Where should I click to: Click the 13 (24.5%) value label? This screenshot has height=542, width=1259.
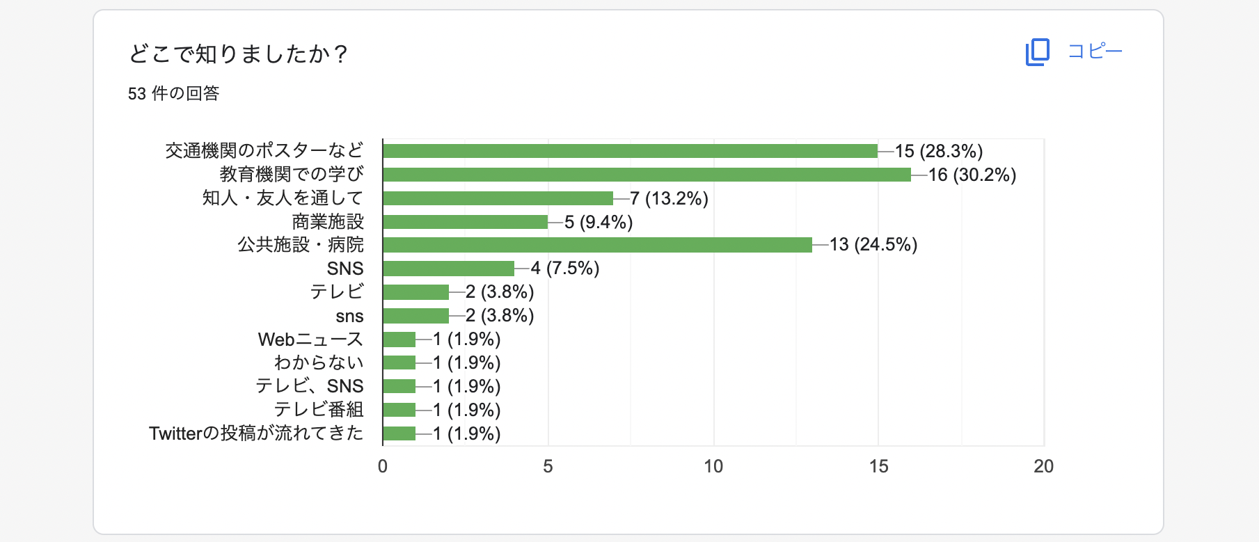tap(873, 245)
